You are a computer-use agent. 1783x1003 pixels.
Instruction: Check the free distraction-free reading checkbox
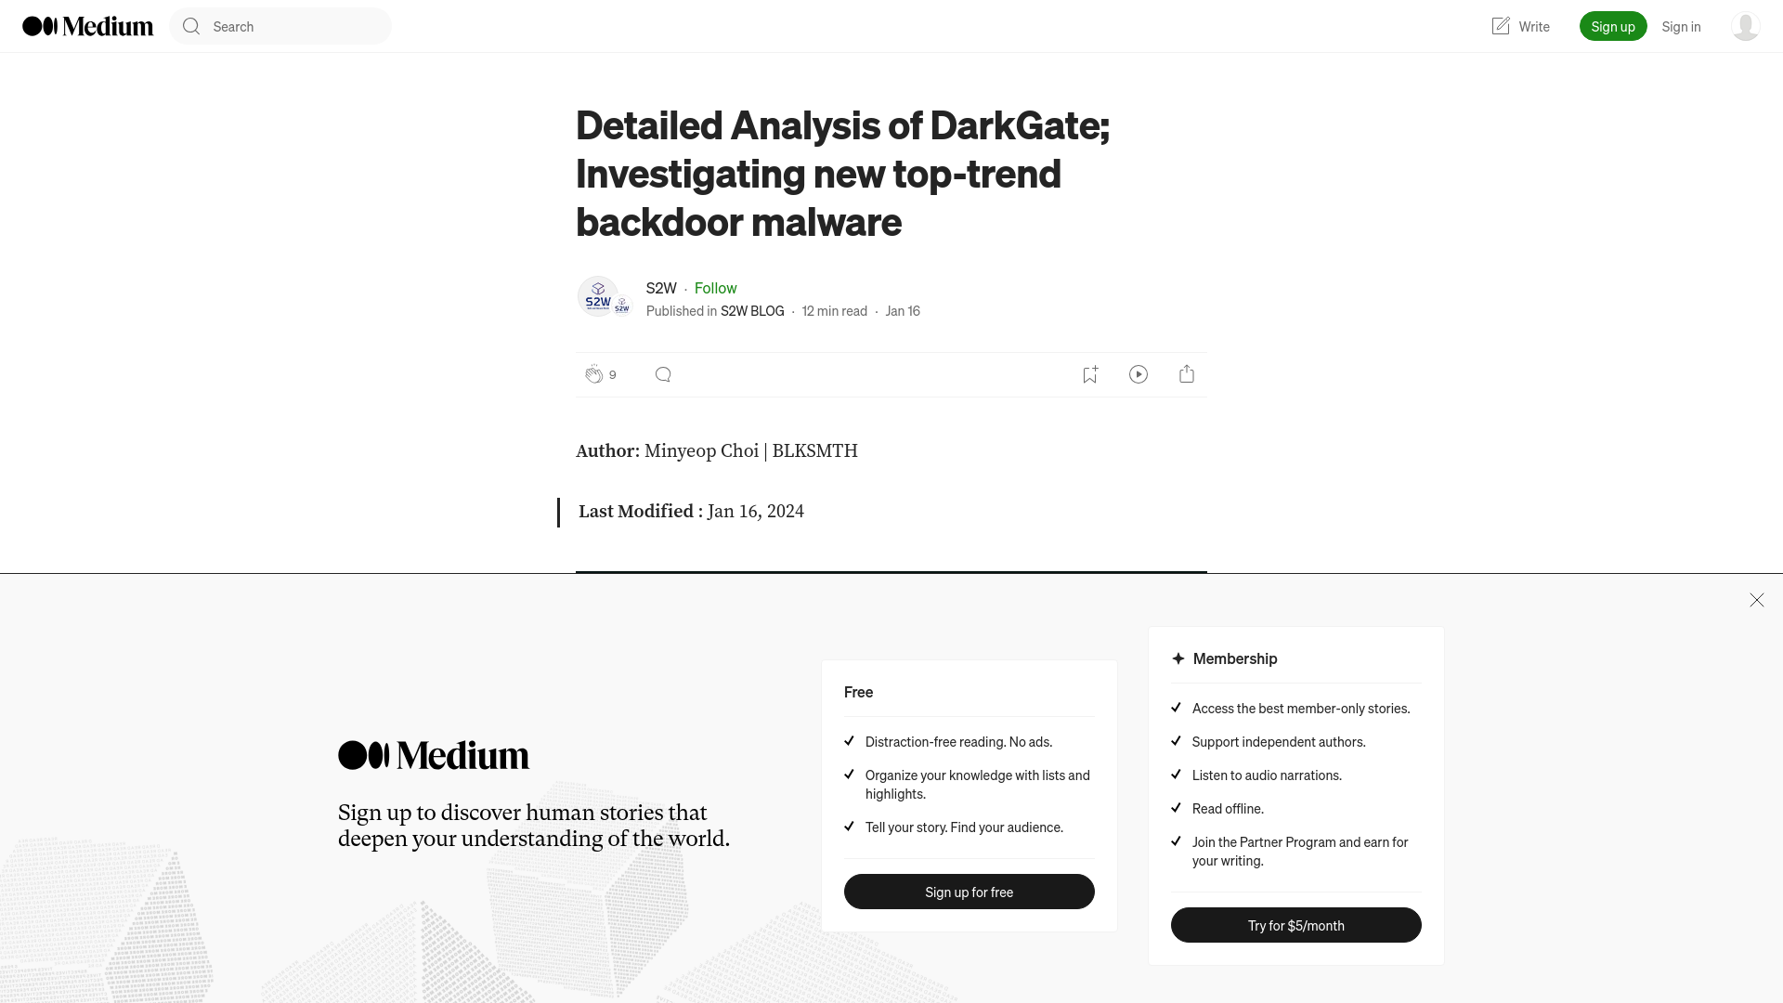(849, 741)
